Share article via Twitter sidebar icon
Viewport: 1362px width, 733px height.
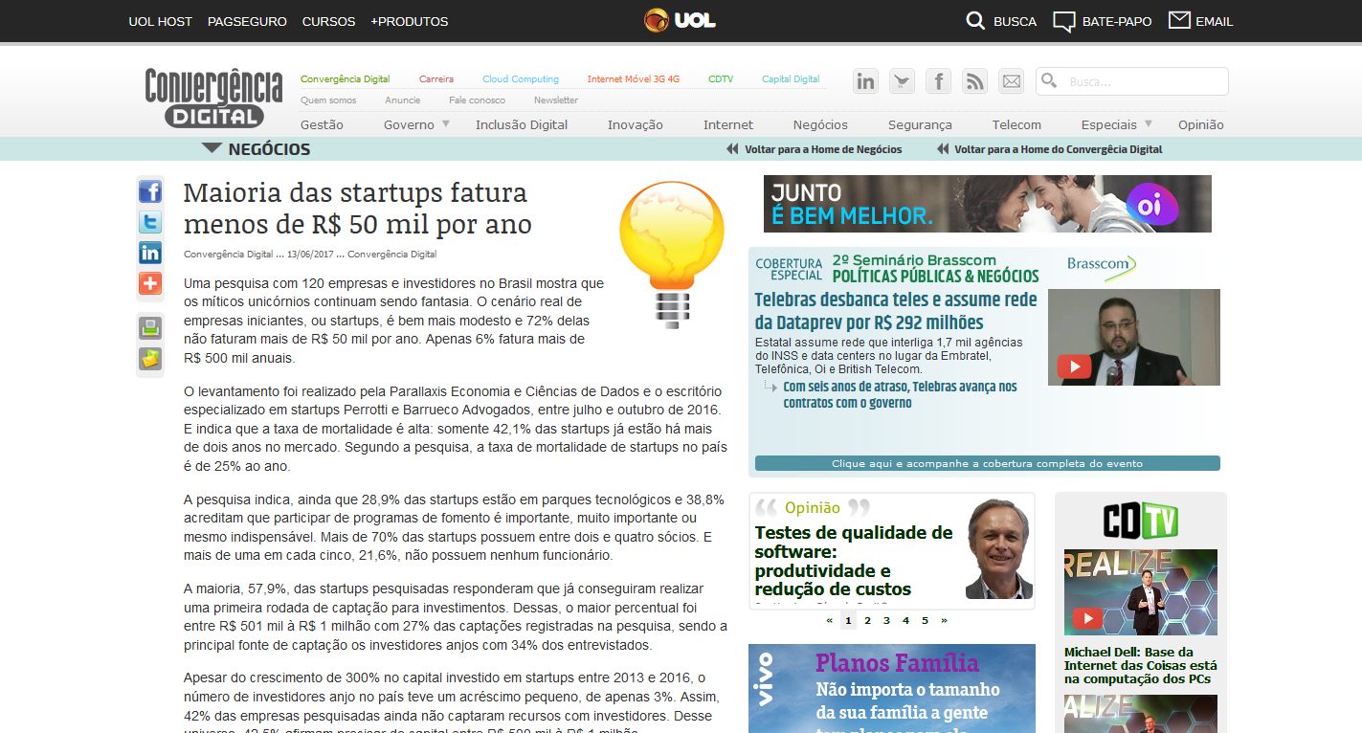click(x=150, y=223)
